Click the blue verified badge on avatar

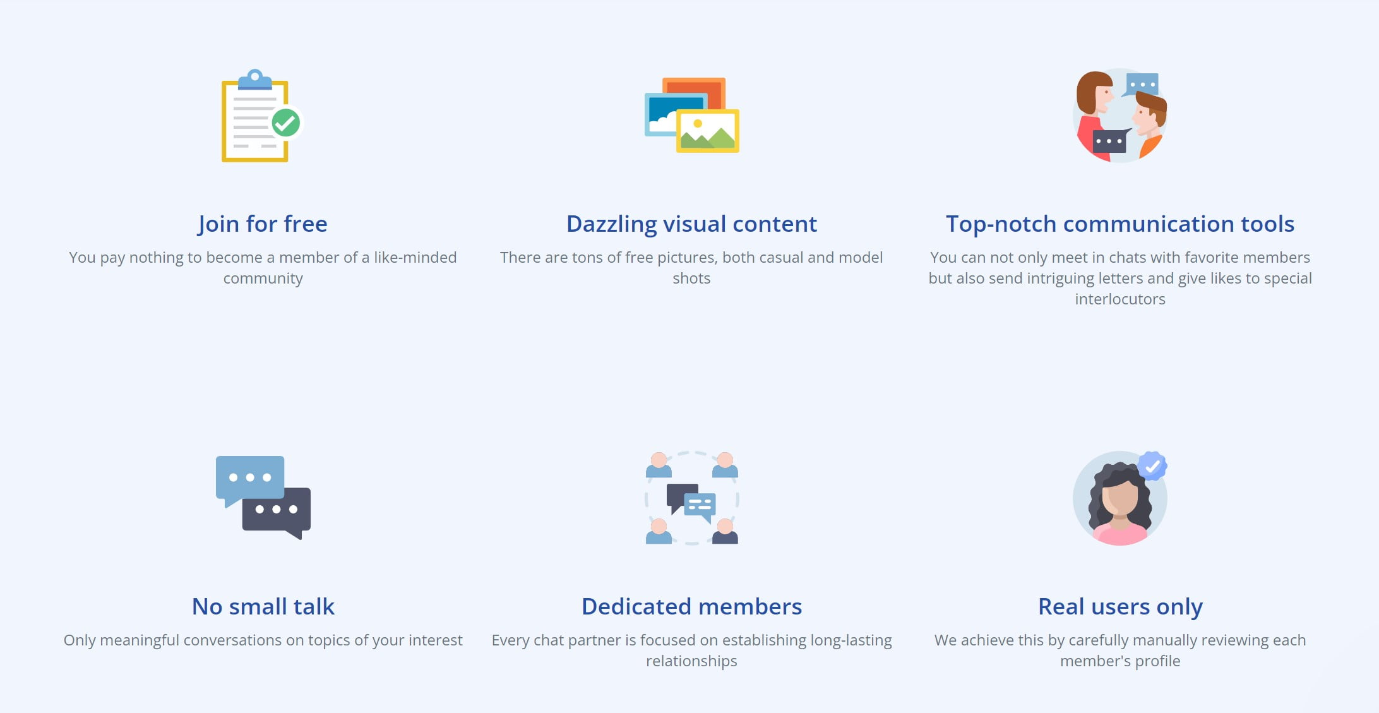(x=1152, y=466)
